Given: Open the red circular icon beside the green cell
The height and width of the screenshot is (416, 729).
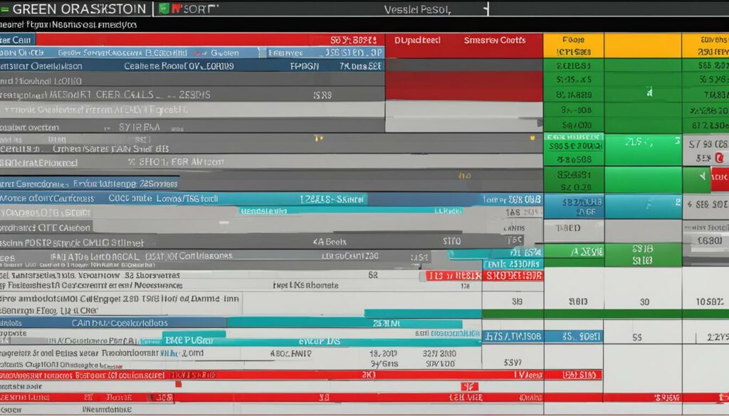Looking at the screenshot, I should [x=718, y=156].
